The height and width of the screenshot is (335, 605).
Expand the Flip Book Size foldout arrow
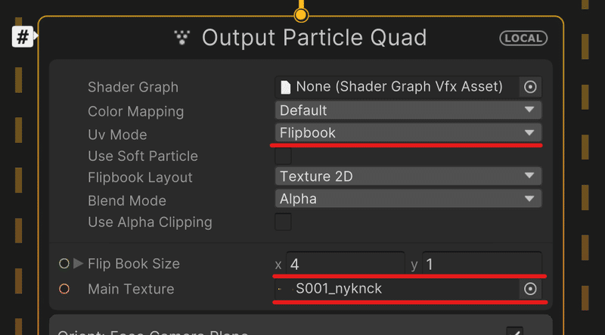coord(78,264)
